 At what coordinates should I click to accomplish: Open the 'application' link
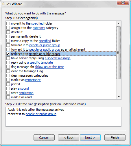point(26,93)
